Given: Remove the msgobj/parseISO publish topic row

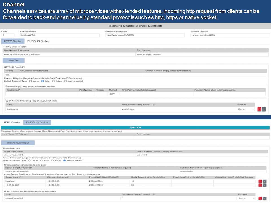Looking at the screenshot, I should click(260, 198).
